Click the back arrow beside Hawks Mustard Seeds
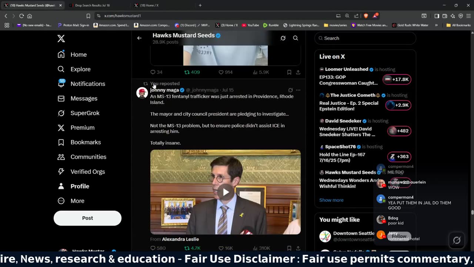The image size is (474, 267). (139, 38)
